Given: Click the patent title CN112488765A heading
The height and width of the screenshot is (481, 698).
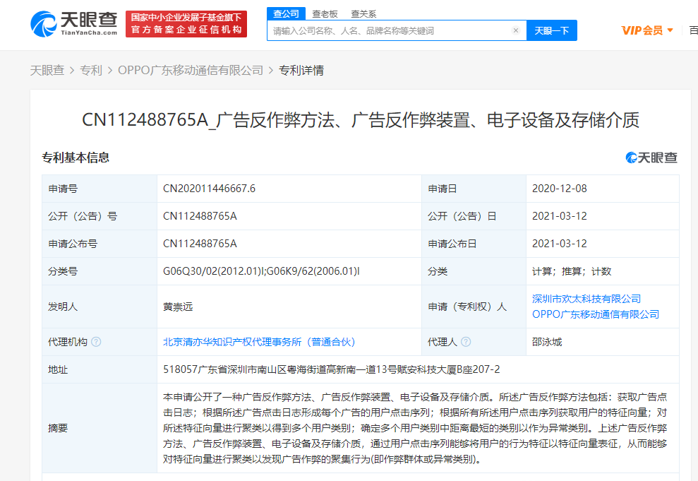Looking at the screenshot, I should pos(361,120).
